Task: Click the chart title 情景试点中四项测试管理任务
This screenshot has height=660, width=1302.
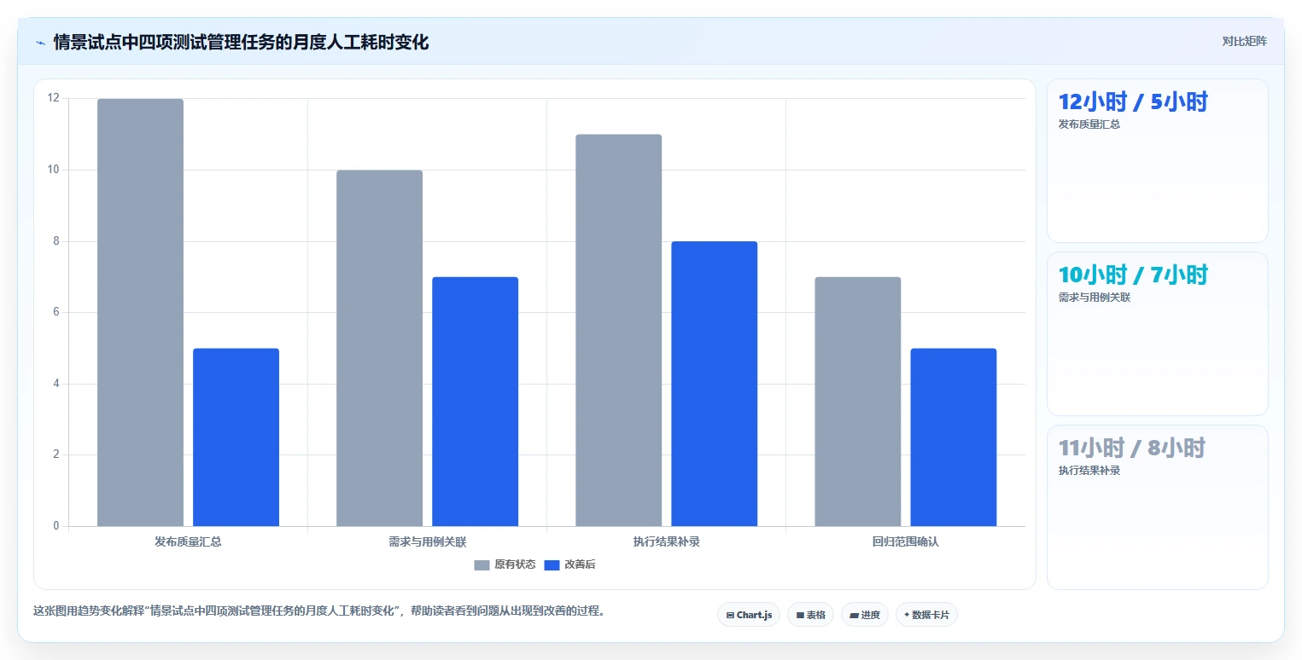Action: (x=241, y=42)
